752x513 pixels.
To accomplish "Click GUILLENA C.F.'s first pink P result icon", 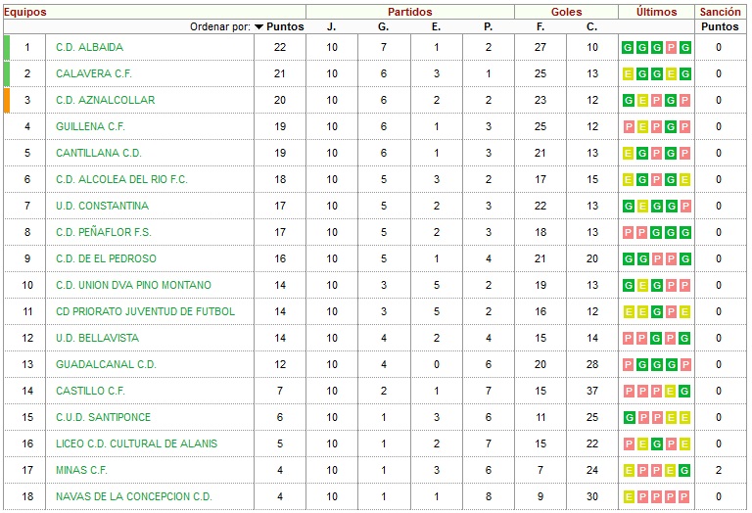I will (629, 126).
